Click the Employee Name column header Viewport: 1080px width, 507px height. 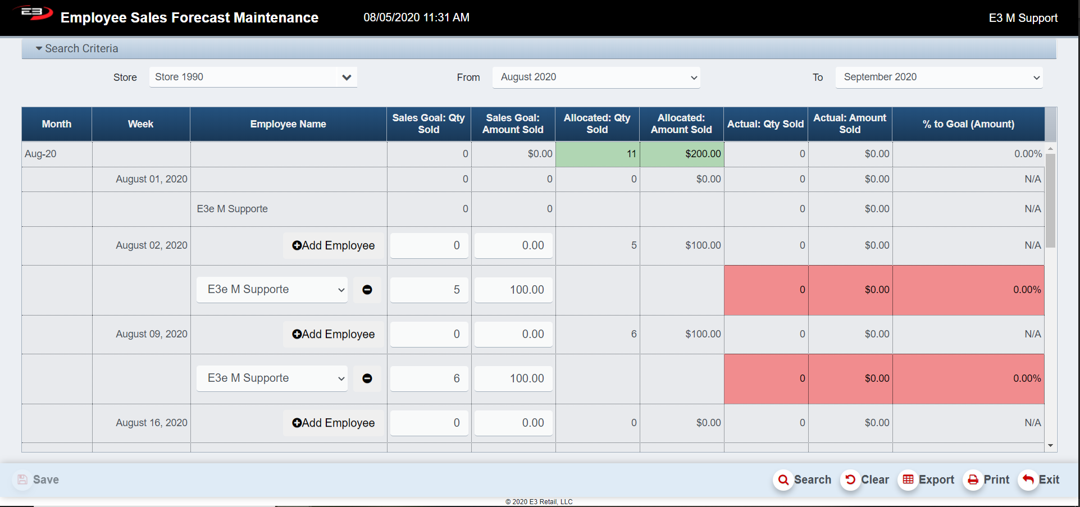(x=288, y=124)
